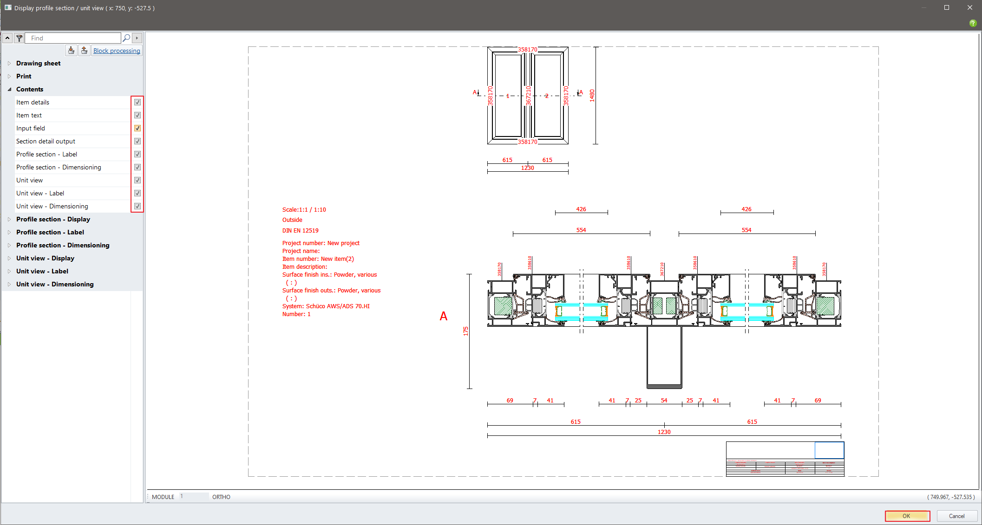
Task: Click into the Find search field
Action: coord(73,38)
